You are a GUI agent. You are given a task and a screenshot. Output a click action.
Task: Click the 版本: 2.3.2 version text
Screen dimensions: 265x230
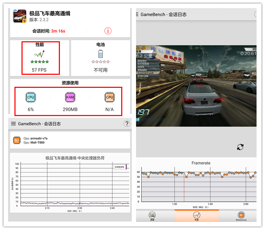39,20
